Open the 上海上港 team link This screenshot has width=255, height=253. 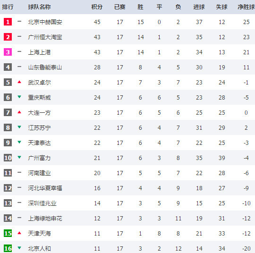coord(39,52)
